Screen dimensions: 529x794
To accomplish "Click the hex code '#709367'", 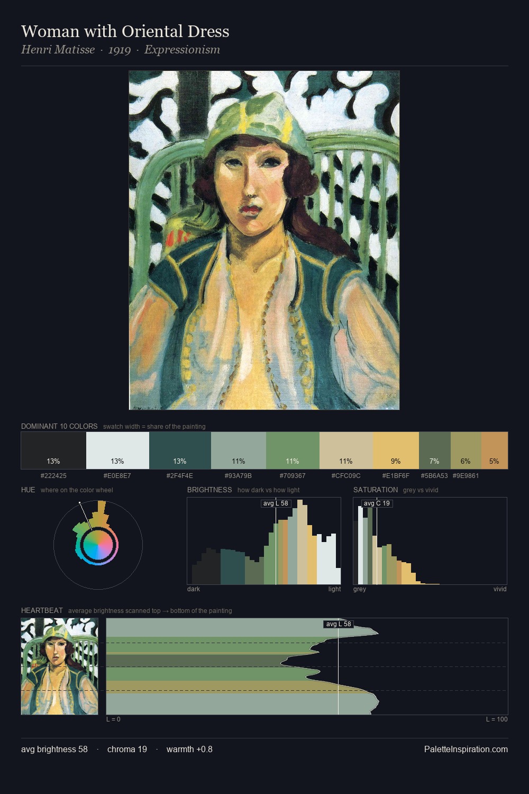I will point(293,475).
